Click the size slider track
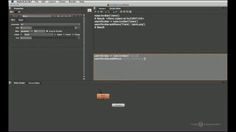Viewport: 236px width, 132px height. [x=53, y=28]
